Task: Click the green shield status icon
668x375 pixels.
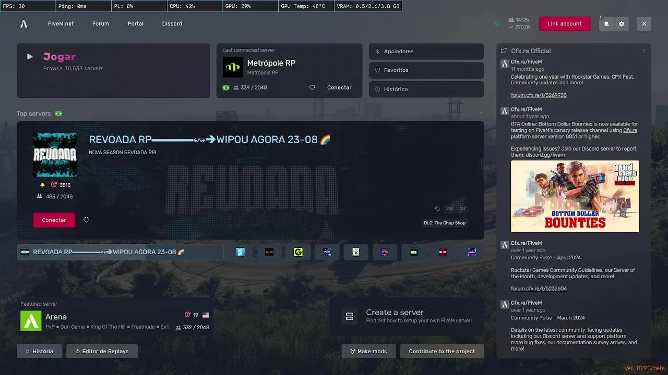Action: (x=496, y=24)
